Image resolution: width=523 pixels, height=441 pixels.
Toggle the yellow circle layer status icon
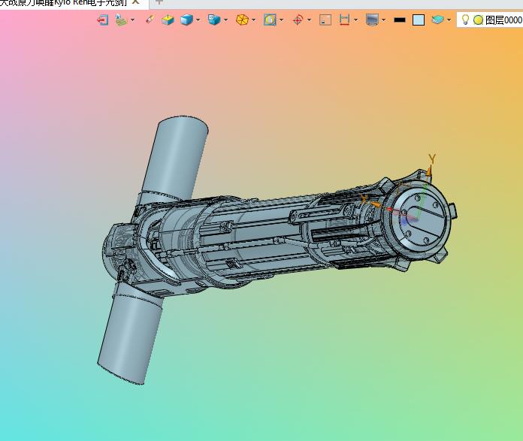click(479, 20)
